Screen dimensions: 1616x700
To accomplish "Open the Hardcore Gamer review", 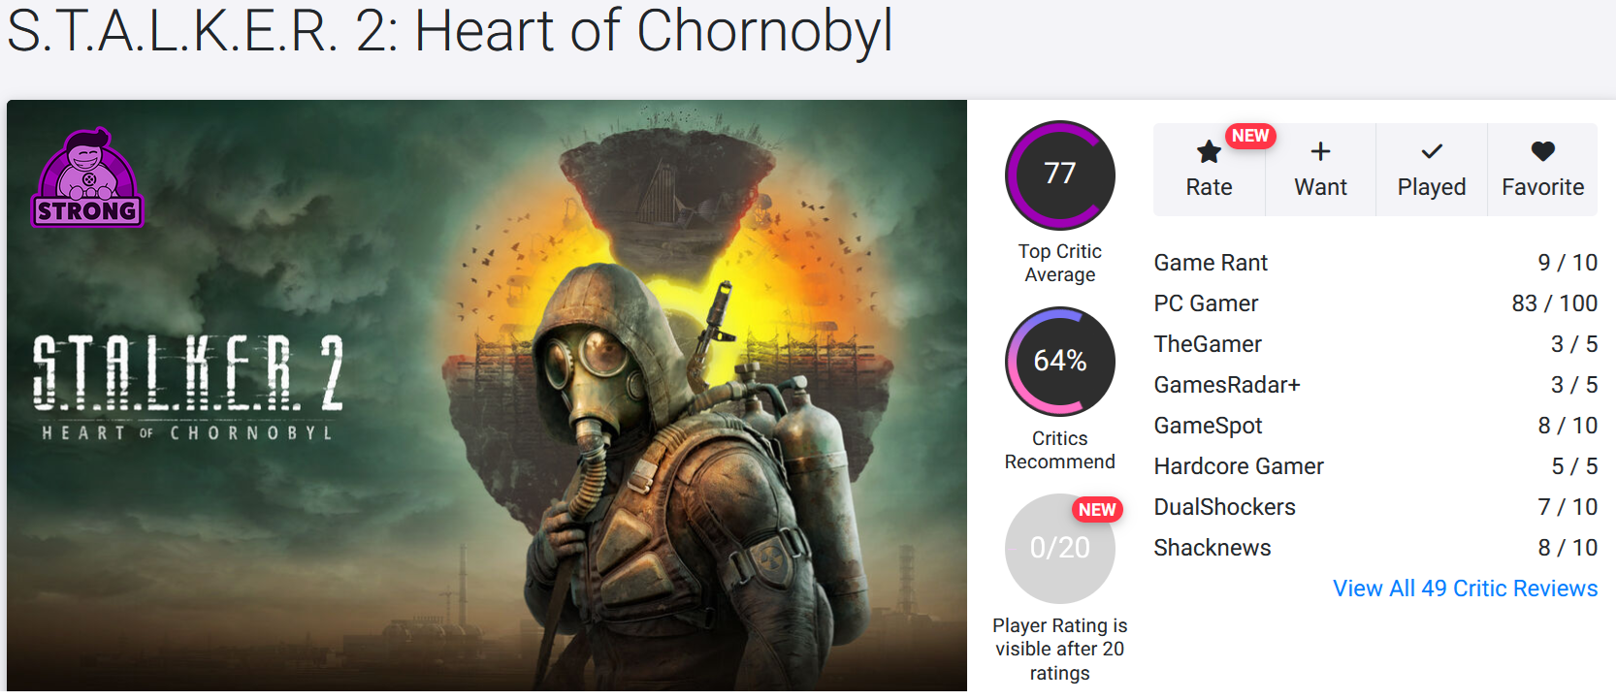I will [1375, 466].
